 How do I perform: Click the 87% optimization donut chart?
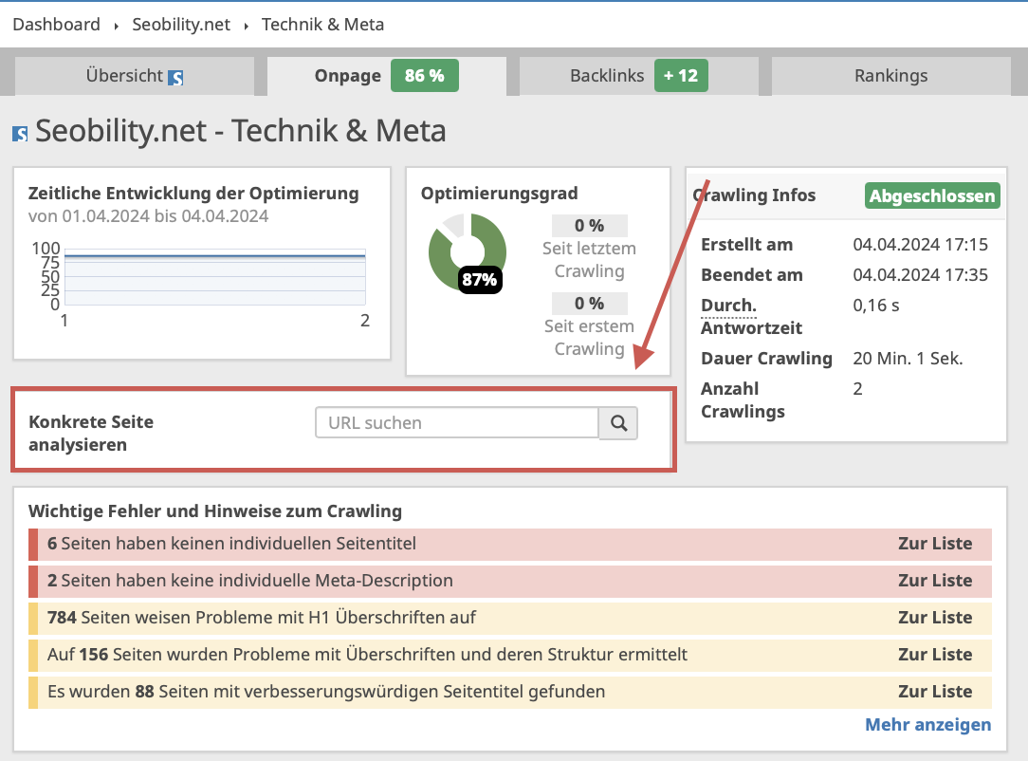pos(468,252)
